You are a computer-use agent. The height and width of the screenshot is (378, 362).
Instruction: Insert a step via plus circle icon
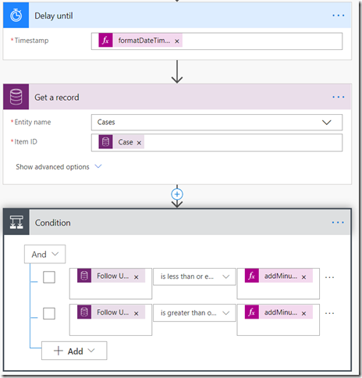tap(177, 194)
